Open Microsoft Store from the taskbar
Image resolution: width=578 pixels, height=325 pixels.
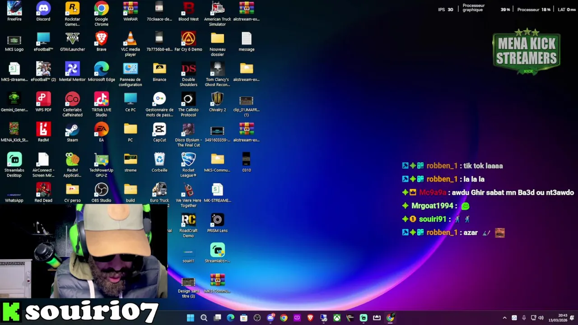[244, 318]
